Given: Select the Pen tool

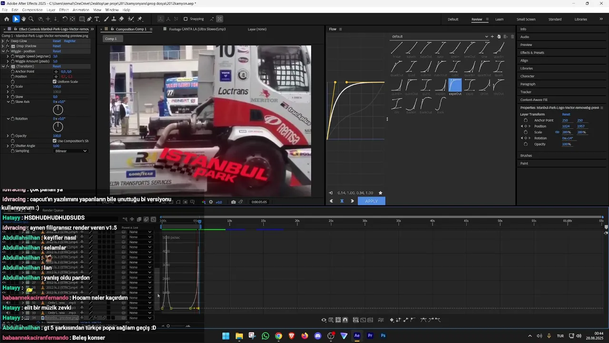Looking at the screenshot, I should coord(89,19).
